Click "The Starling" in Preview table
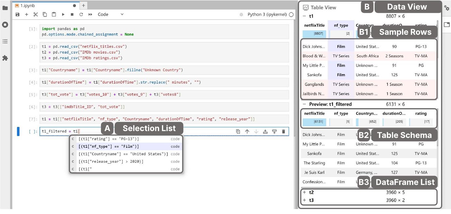The width and height of the screenshot is (451, 214). pyautogui.click(x=314, y=163)
